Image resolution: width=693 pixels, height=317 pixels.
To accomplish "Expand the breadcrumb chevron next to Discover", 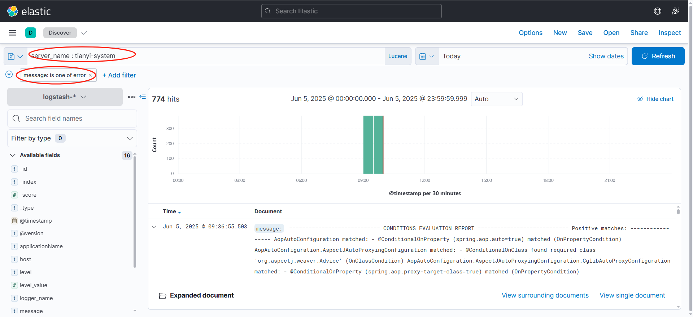I will click(84, 33).
